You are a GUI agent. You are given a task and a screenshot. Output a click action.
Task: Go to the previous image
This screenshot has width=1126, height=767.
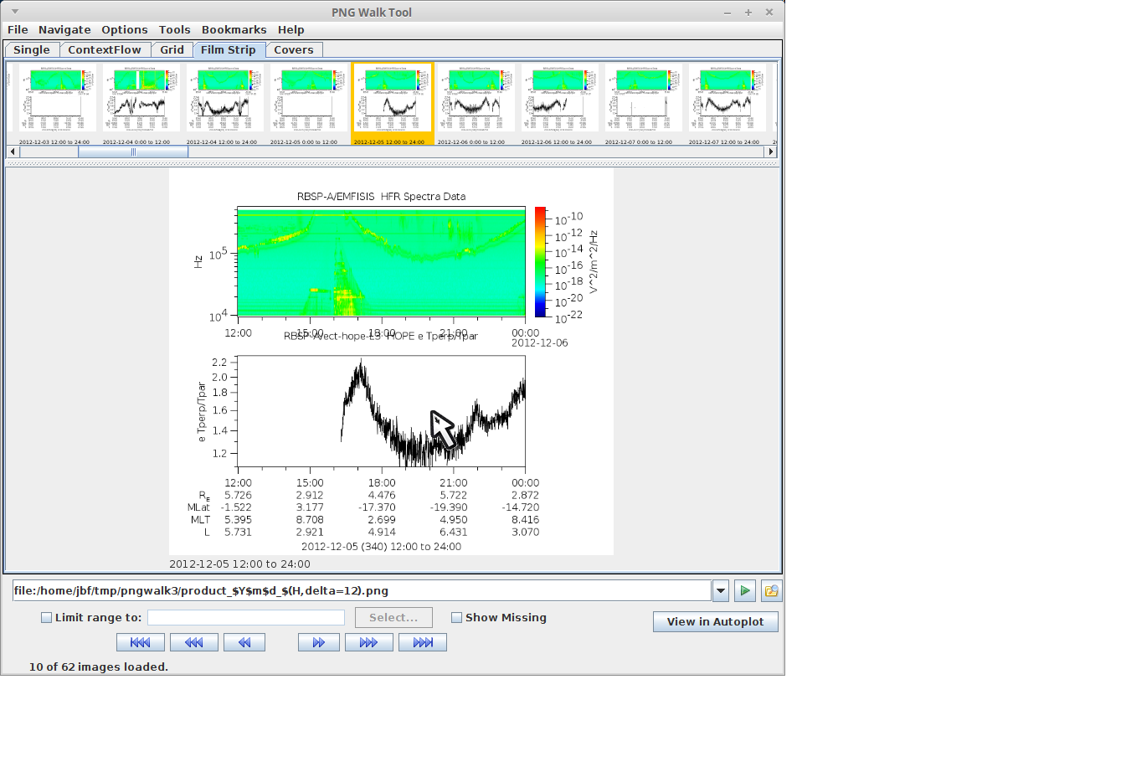coord(244,642)
